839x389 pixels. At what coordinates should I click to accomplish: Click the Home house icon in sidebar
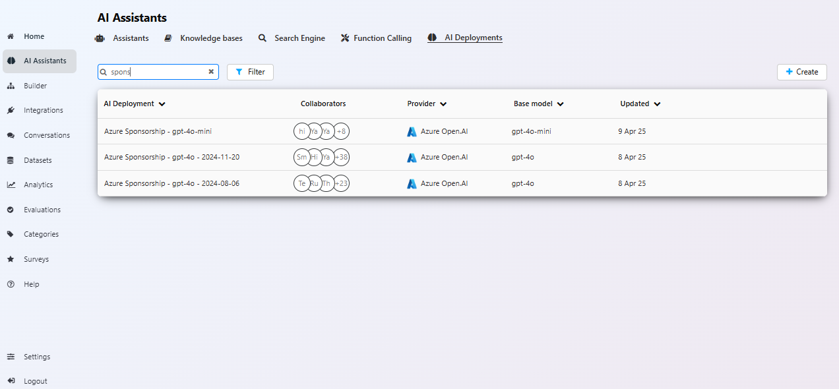[x=11, y=36]
